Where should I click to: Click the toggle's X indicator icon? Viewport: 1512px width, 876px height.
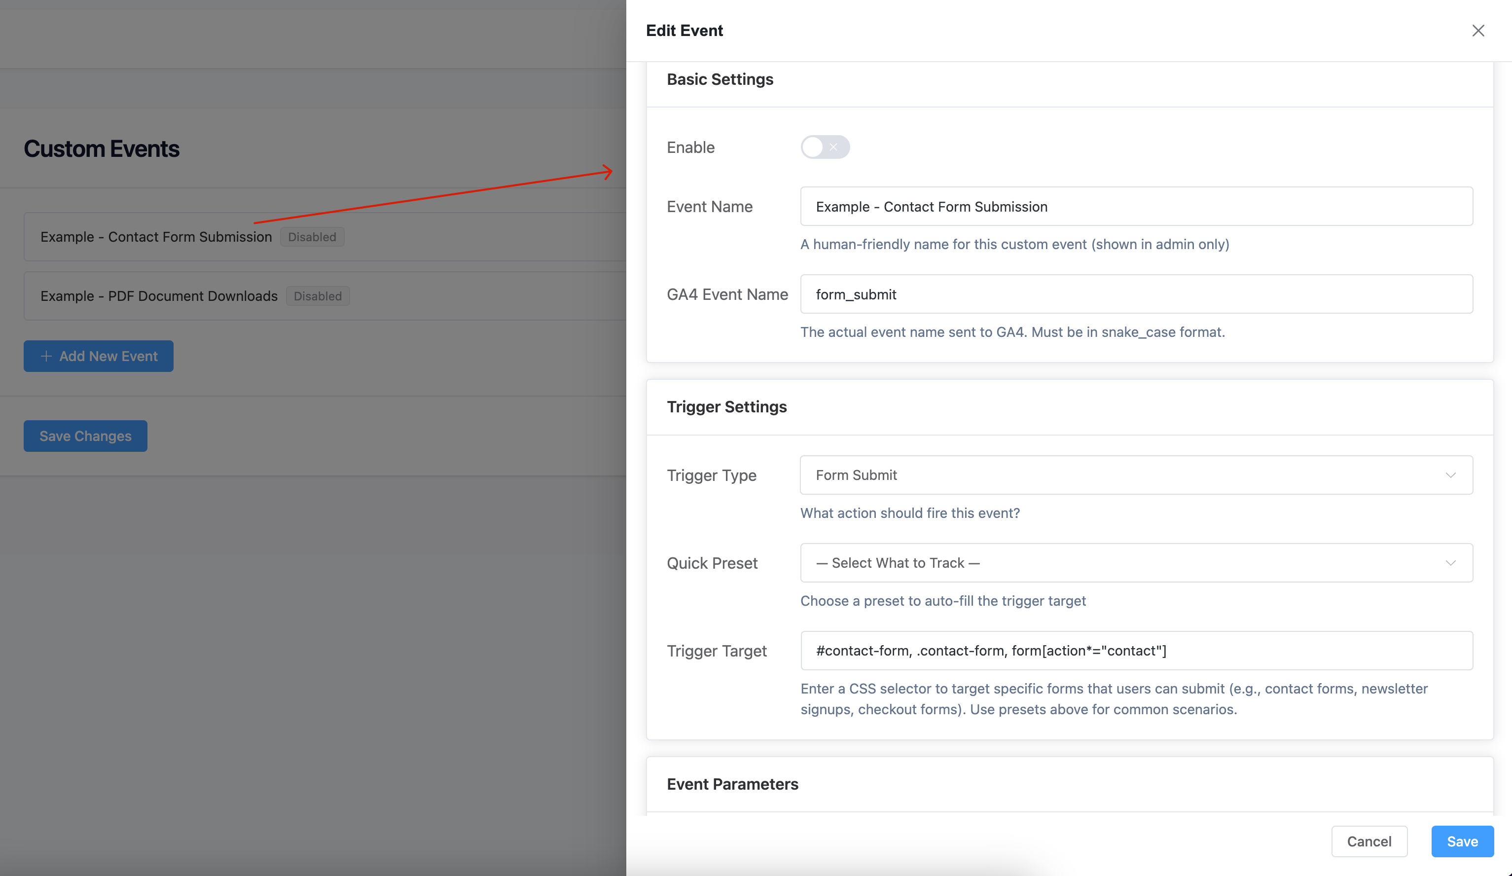(x=834, y=147)
